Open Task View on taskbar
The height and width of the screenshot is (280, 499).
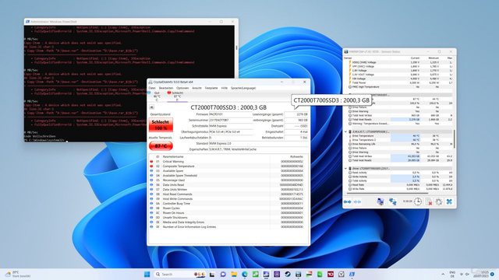[212, 274]
